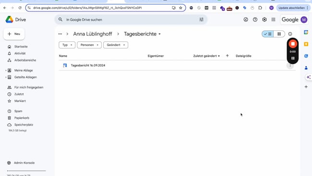Switch to grid layout view
This screenshot has height=176, width=312.
(x=279, y=34)
